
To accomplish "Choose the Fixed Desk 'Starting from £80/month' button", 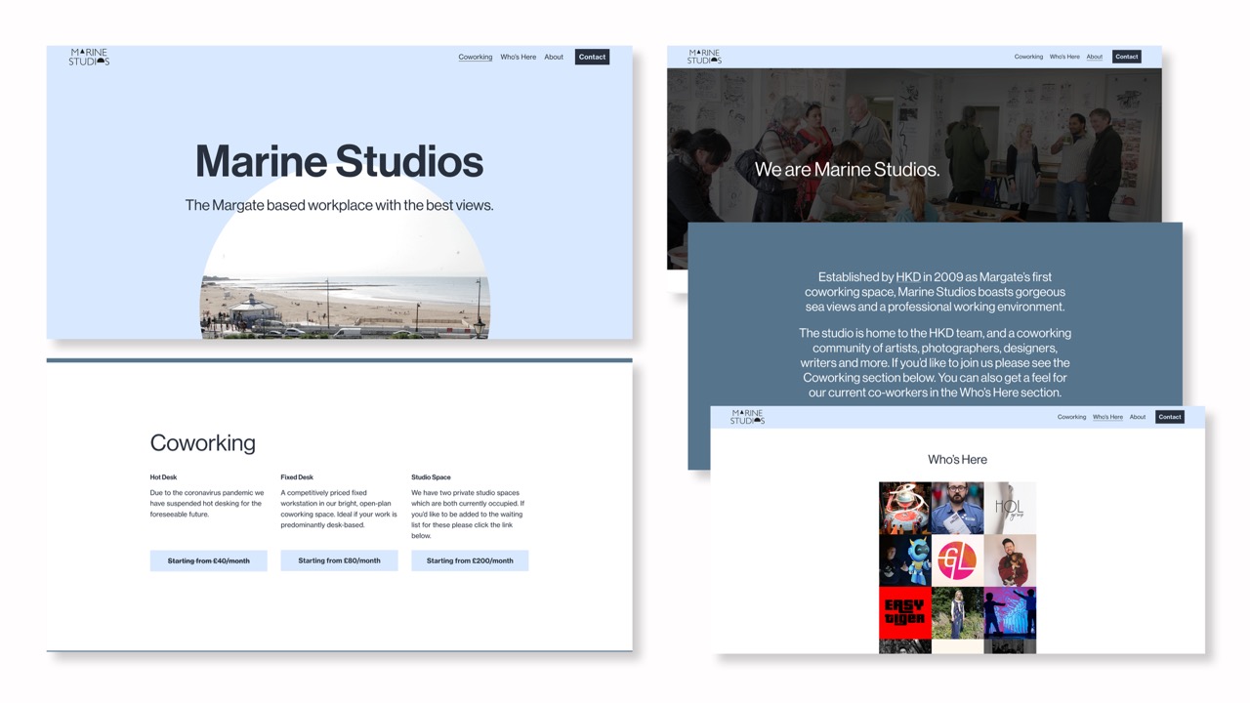I will pyautogui.click(x=339, y=560).
